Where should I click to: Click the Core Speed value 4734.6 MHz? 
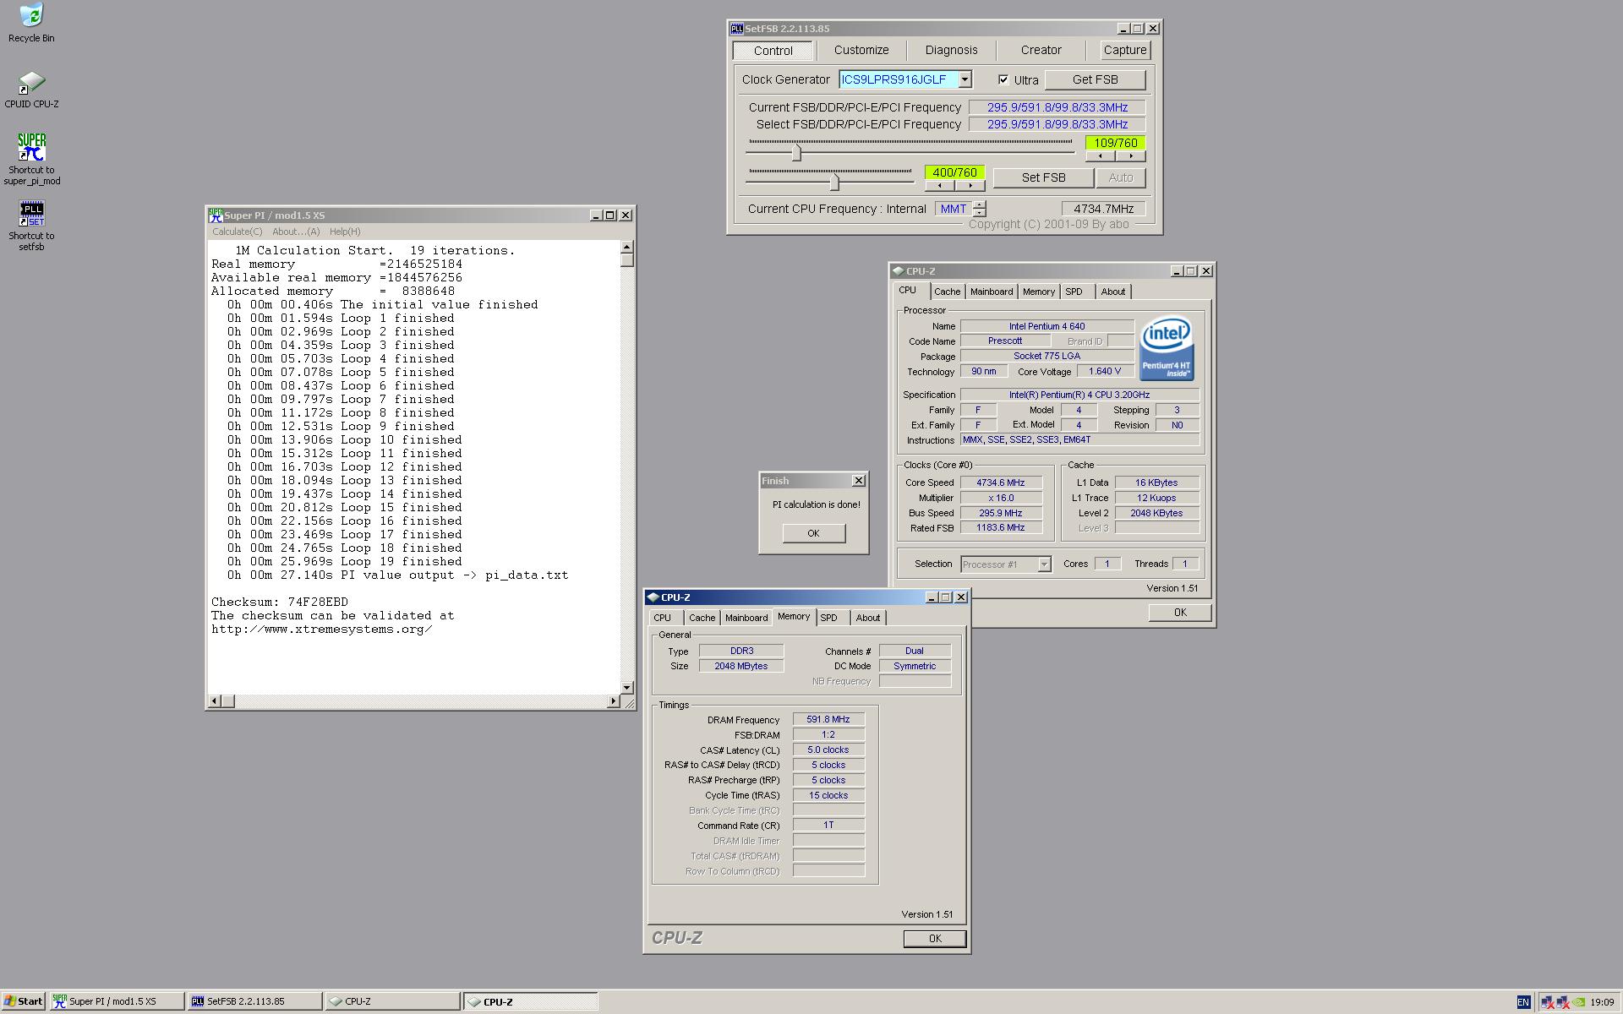click(1000, 482)
